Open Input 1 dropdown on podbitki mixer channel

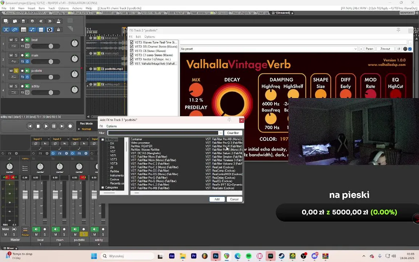(80, 139)
